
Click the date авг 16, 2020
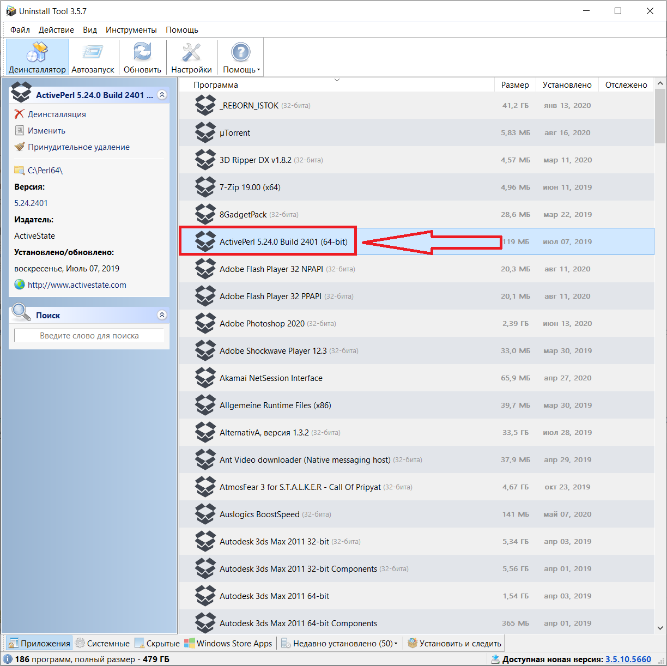[567, 133]
